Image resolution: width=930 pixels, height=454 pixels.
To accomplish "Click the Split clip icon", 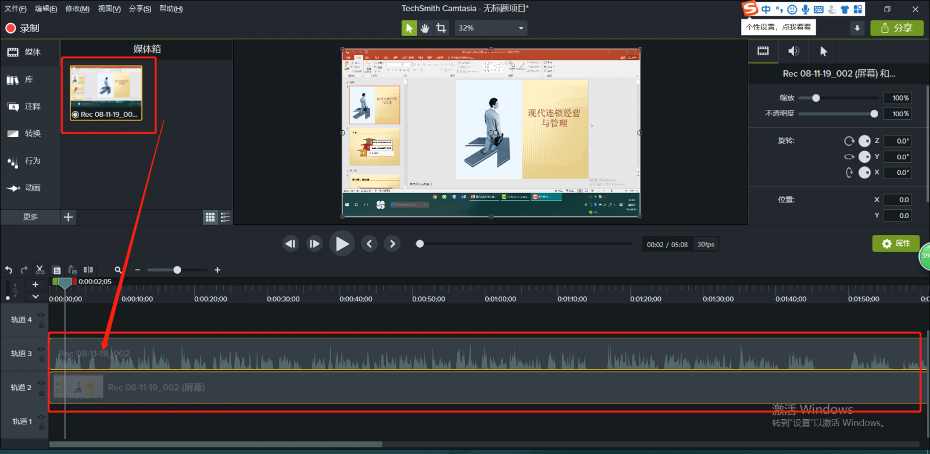I will pyautogui.click(x=88, y=270).
